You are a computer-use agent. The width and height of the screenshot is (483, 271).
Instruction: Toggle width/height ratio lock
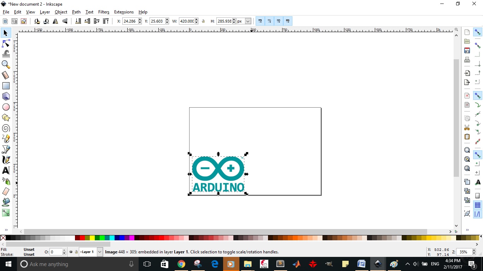(x=203, y=21)
